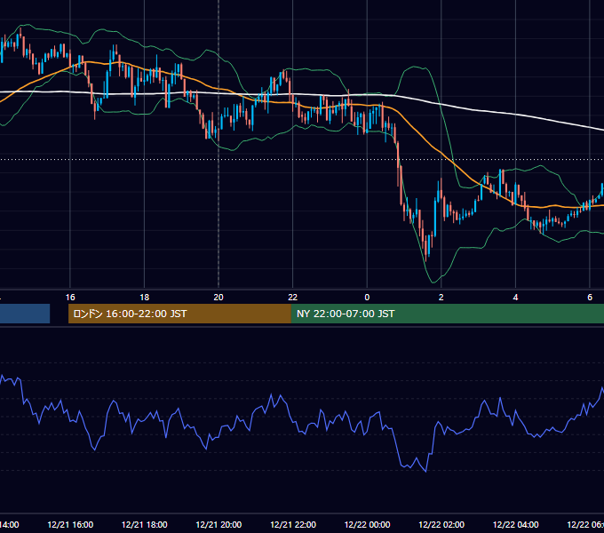The image size is (604, 533).
Task: Click the hour label 2 on price chart axis
Action: coord(441,297)
